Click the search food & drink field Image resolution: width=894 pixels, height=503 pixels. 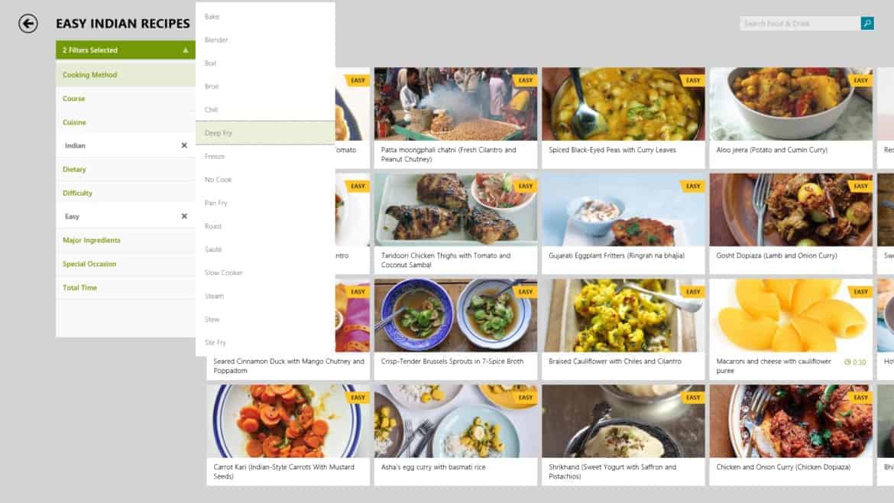(x=800, y=24)
